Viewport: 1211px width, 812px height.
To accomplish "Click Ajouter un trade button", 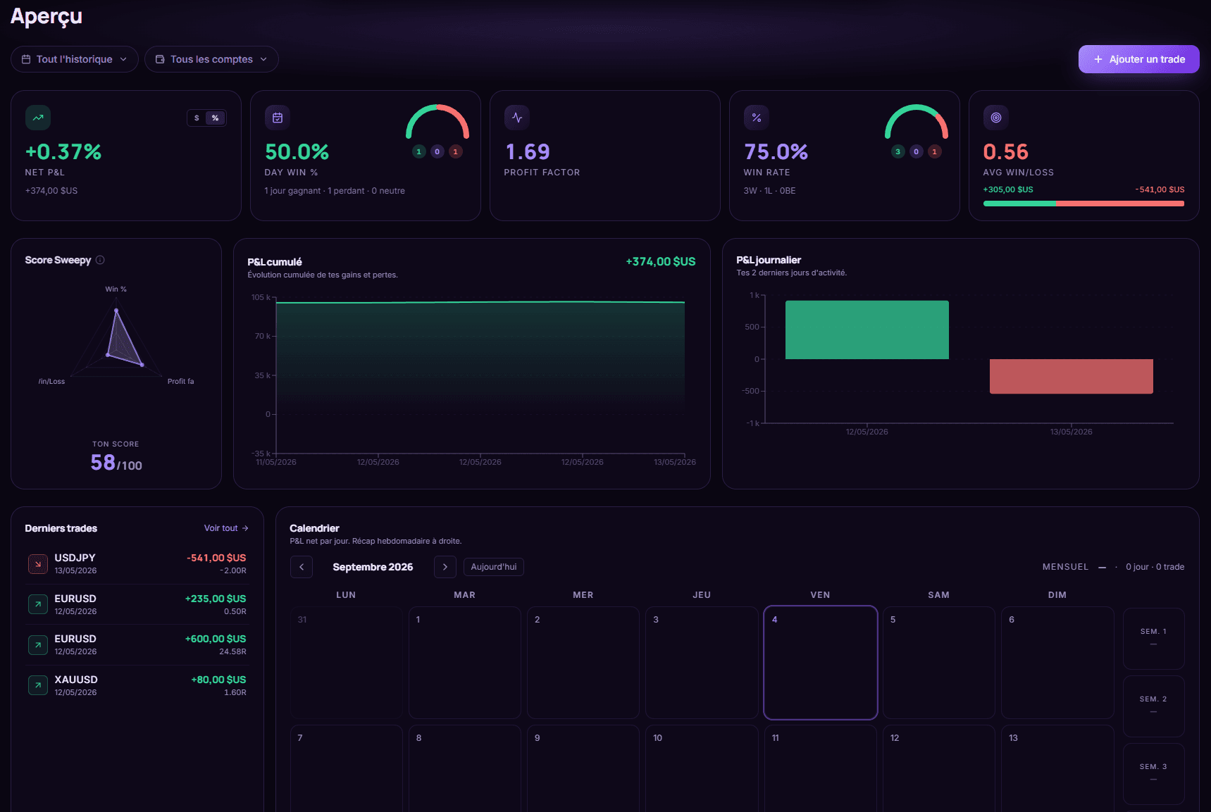I will (1139, 59).
